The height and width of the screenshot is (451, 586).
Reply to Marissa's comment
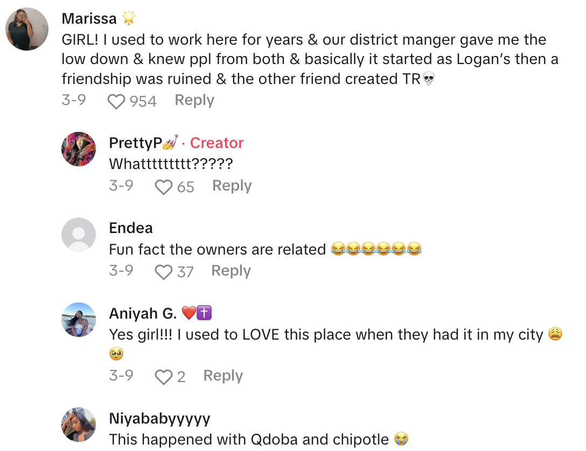194,101
